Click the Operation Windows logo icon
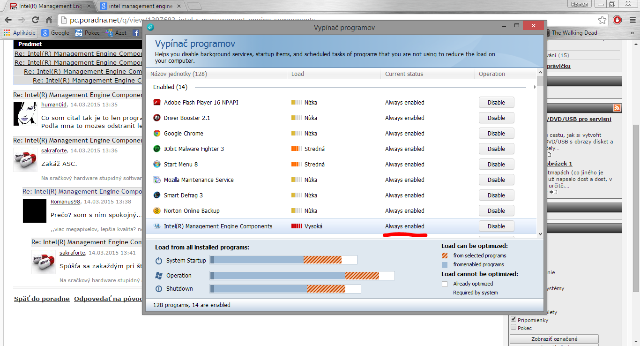 click(x=159, y=275)
